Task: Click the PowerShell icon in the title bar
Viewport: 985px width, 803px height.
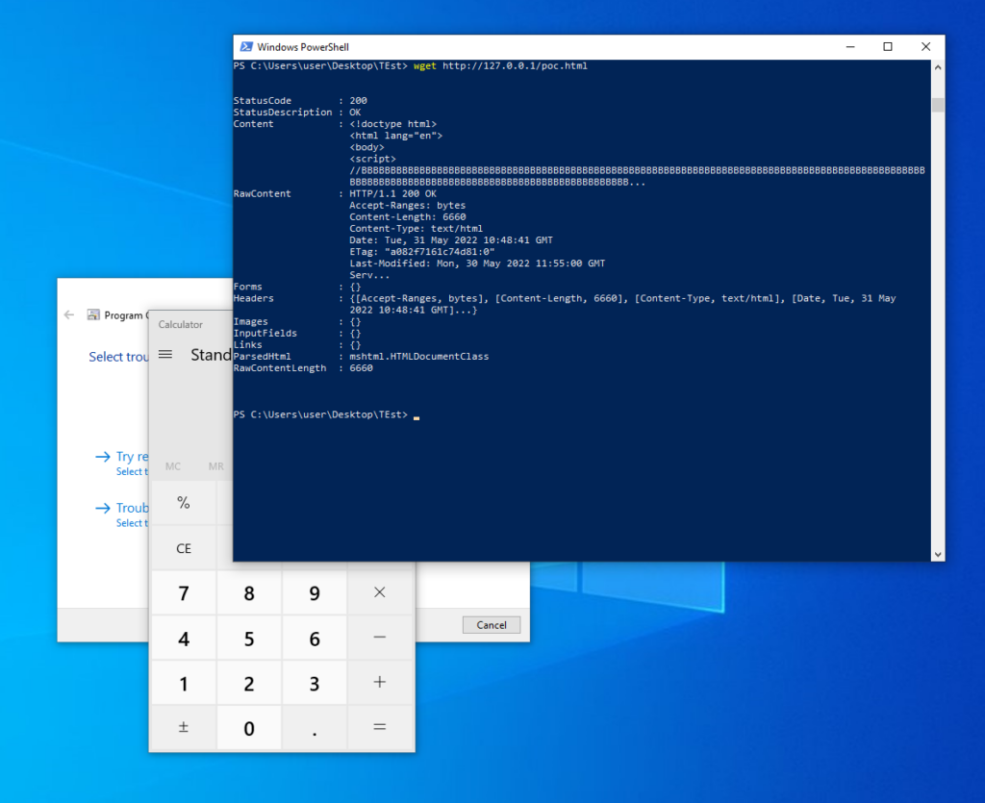Action: coord(246,47)
